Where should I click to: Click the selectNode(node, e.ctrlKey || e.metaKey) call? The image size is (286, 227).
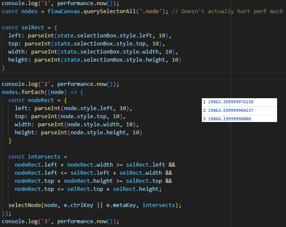tap(95, 205)
